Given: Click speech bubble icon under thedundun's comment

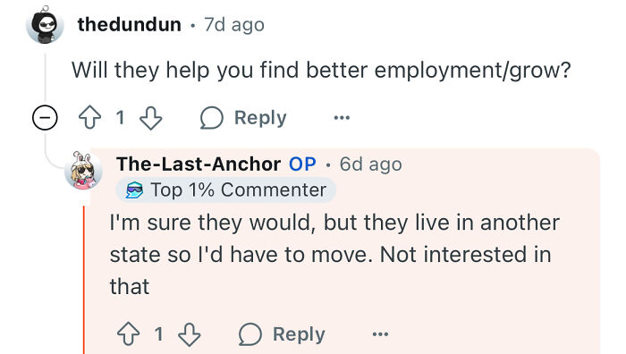Looking at the screenshot, I should point(211,118).
